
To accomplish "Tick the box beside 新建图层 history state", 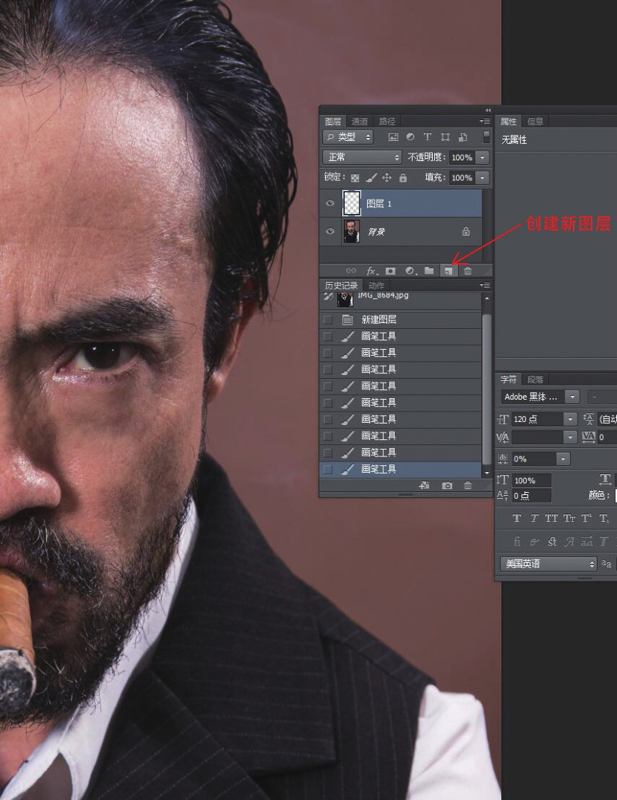I will (x=328, y=320).
